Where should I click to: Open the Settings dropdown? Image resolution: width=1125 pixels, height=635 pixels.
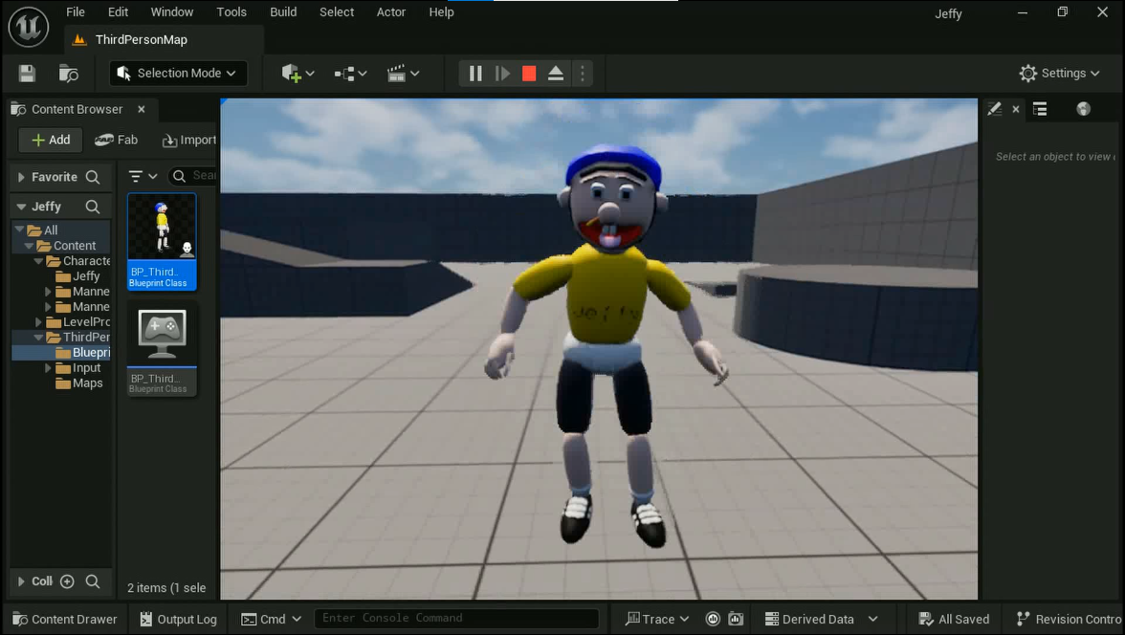(1060, 74)
